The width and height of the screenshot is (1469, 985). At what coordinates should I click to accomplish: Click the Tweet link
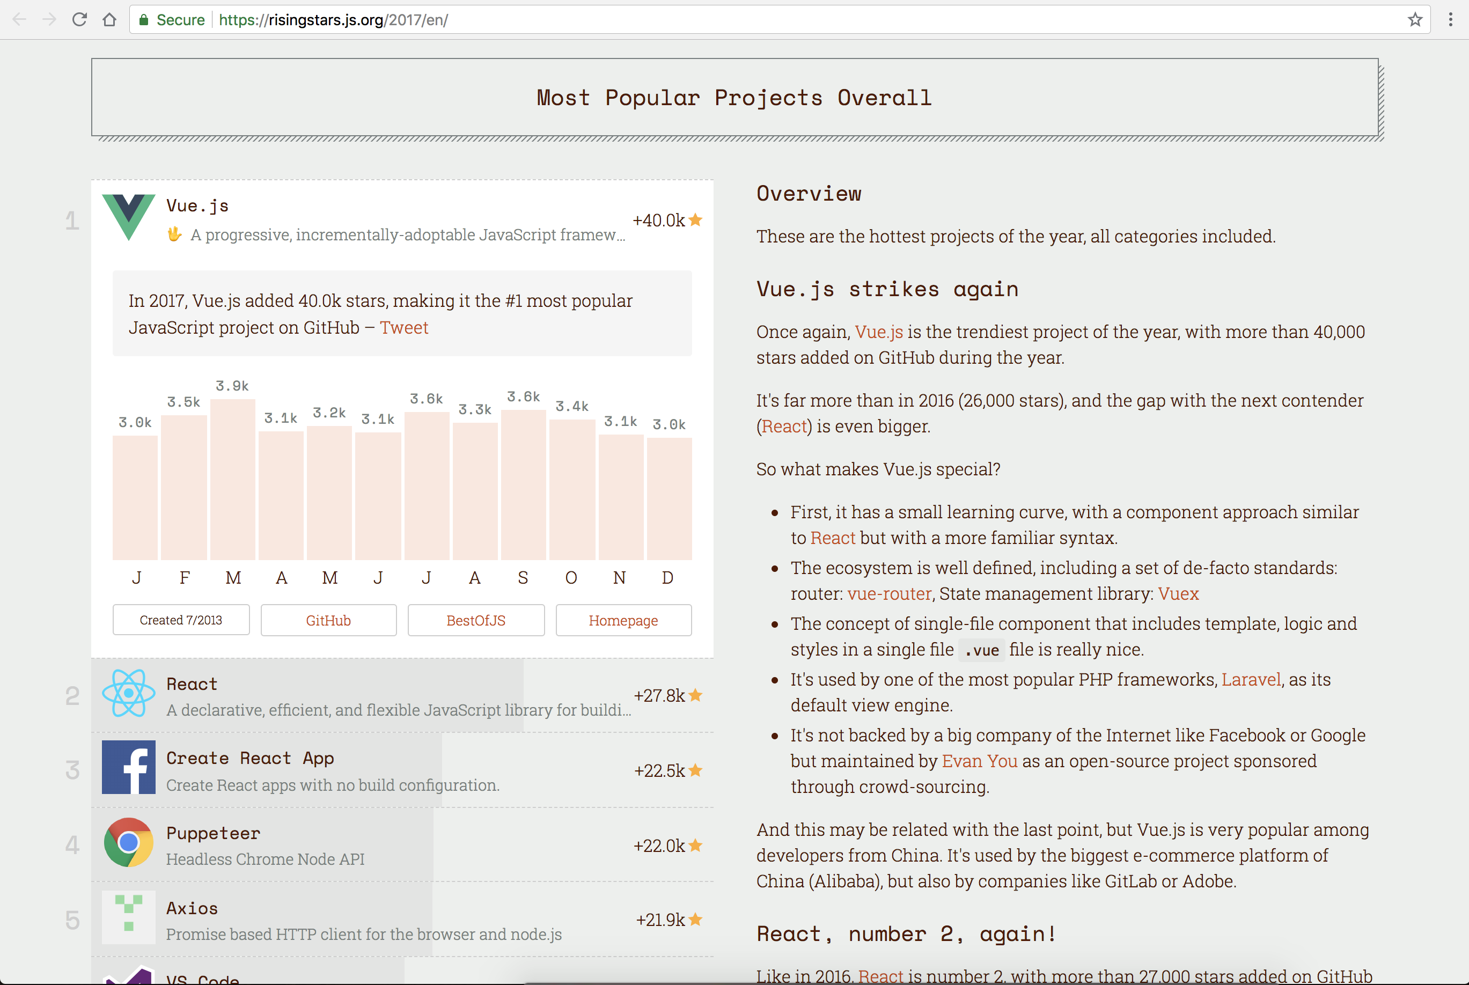(x=404, y=327)
